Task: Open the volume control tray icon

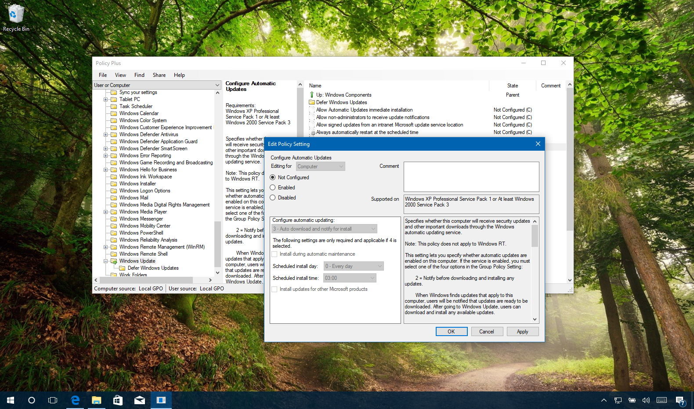Action: pos(646,400)
